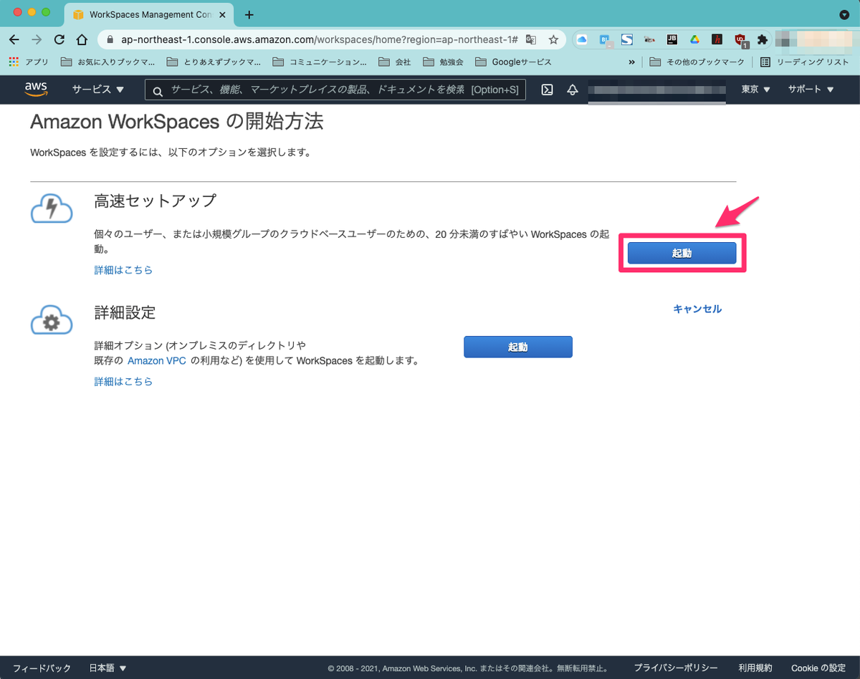Open the Amazon VPC link in the description

point(156,361)
